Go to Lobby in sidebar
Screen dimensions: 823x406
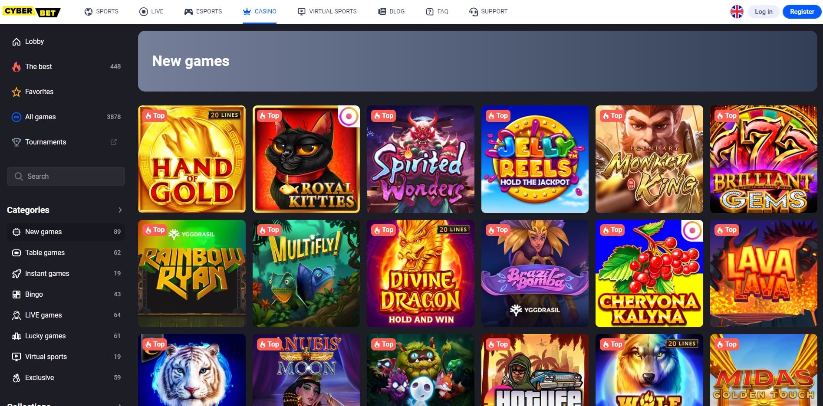tap(66, 42)
